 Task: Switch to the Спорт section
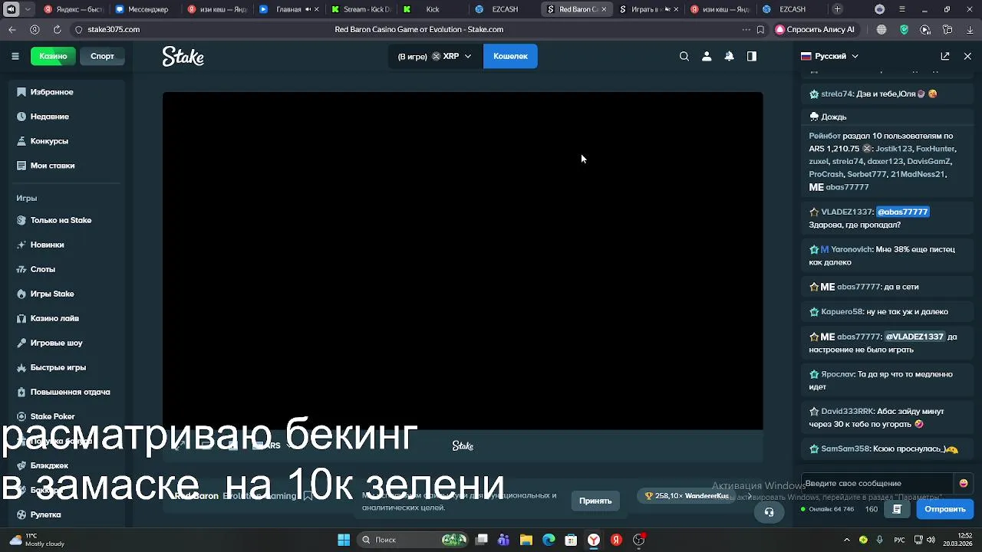(102, 56)
